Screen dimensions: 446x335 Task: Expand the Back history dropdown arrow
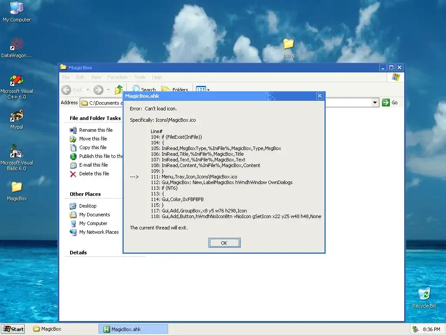[88, 90]
